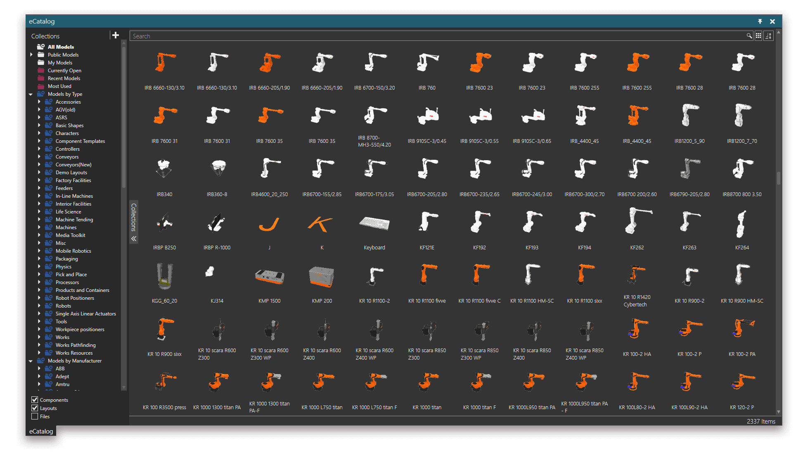Click the grid view toggle icon
Screen dimensions: 803x455
pyautogui.click(x=759, y=36)
